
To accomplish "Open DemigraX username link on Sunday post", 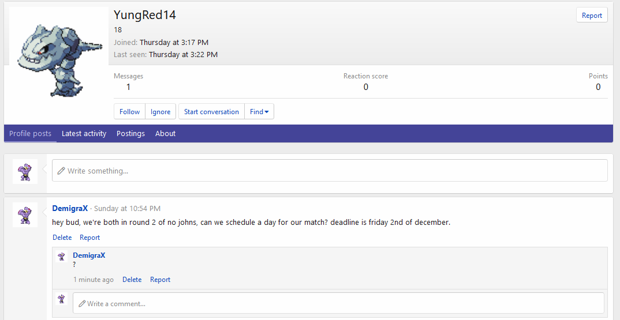I will [70, 208].
